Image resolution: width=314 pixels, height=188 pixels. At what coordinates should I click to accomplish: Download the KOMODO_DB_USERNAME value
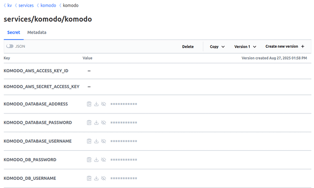click(96, 178)
